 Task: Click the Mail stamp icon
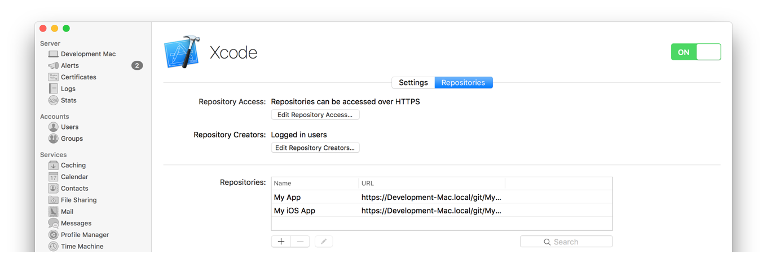54,212
